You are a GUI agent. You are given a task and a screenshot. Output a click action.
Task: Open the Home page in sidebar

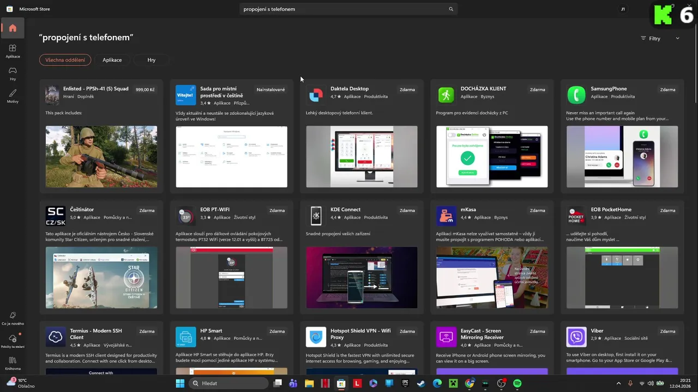[13, 28]
